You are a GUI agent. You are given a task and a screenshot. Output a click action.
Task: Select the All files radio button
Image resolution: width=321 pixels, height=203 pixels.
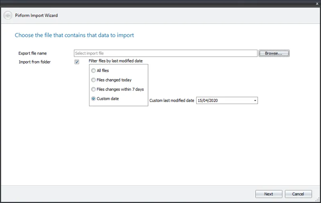93,70
